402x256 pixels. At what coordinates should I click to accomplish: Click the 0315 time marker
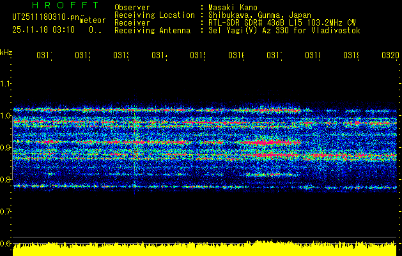(198, 55)
